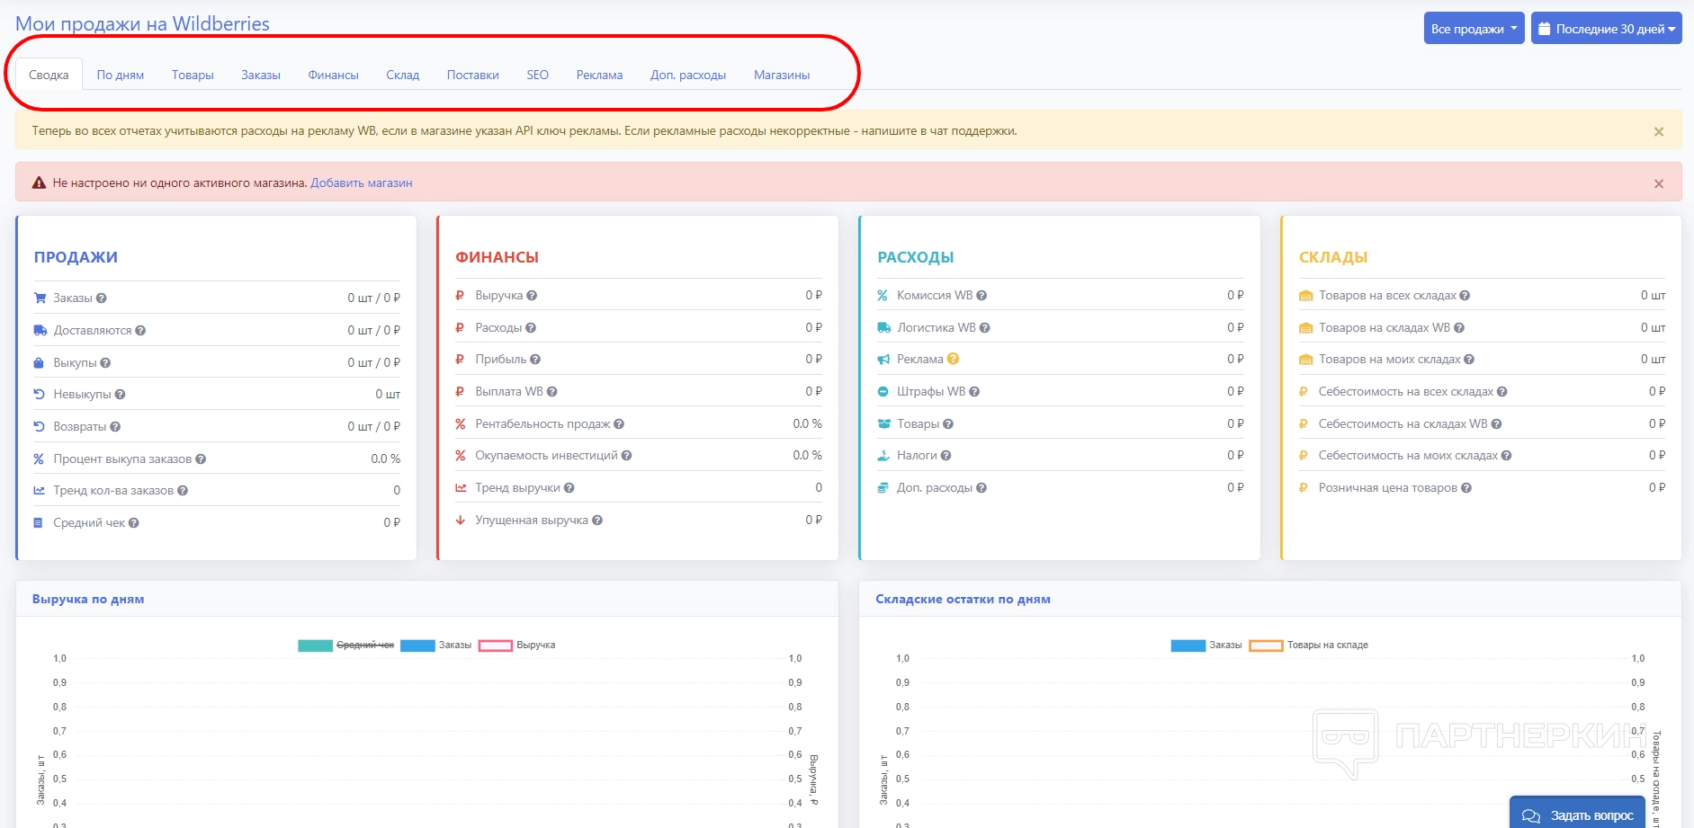1694x828 pixels.
Task: Open the help tooltip for Окупаемость инвестиций
Action: (626, 456)
